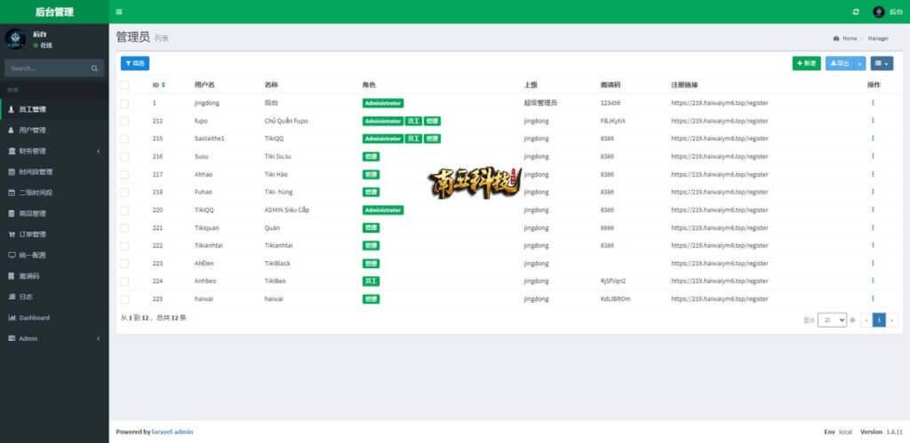The width and height of the screenshot is (910, 443).
Task: Open row actions for user TikiQQ
Action: (x=873, y=210)
